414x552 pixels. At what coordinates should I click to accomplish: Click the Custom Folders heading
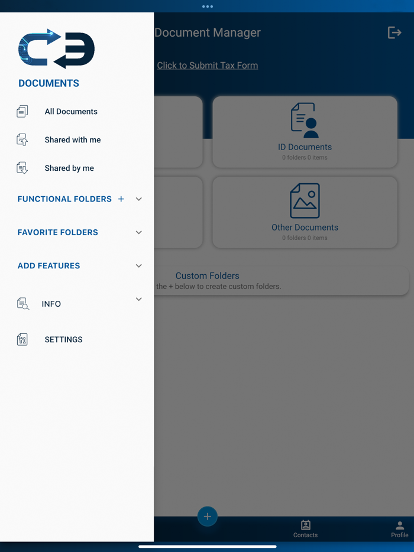coord(208,275)
